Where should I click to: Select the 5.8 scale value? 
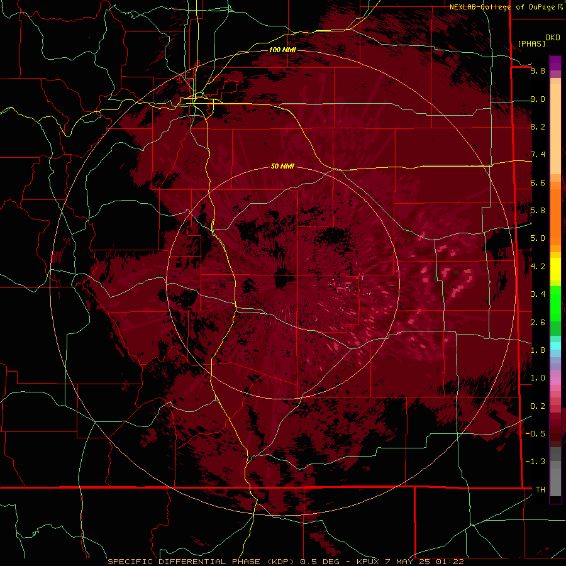[538, 211]
